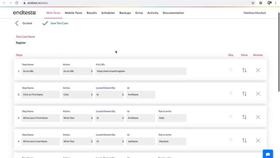Move the Click on First Name step

(x=244, y=93)
